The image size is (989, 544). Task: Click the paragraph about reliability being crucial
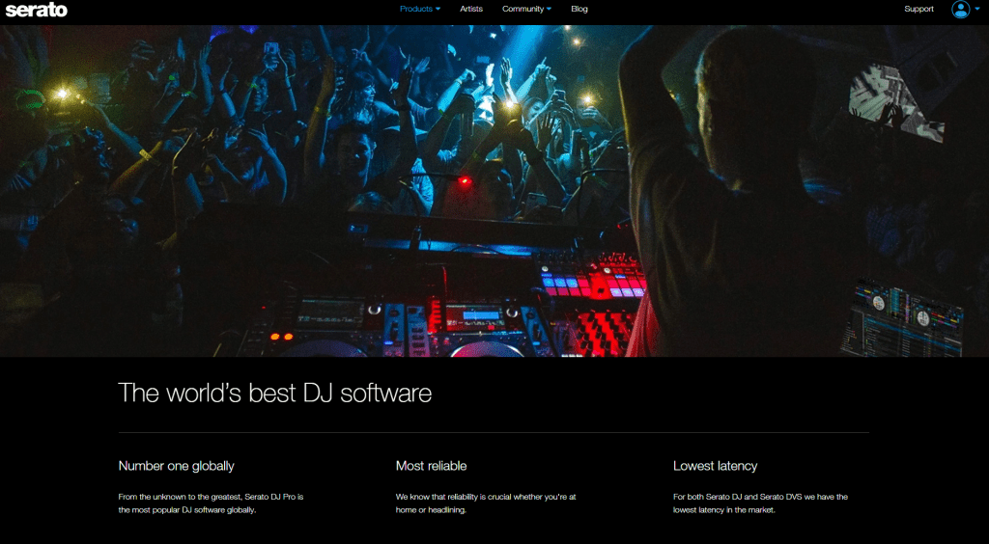pyautogui.click(x=486, y=503)
